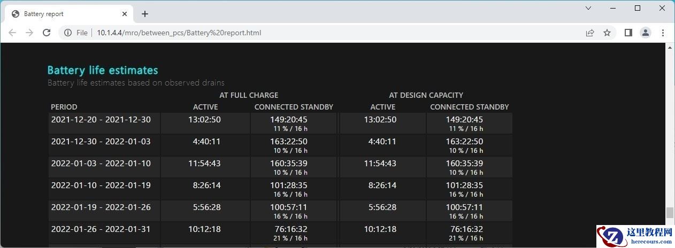Open a new tab
This screenshot has width=675, height=248.
pos(144,14)
